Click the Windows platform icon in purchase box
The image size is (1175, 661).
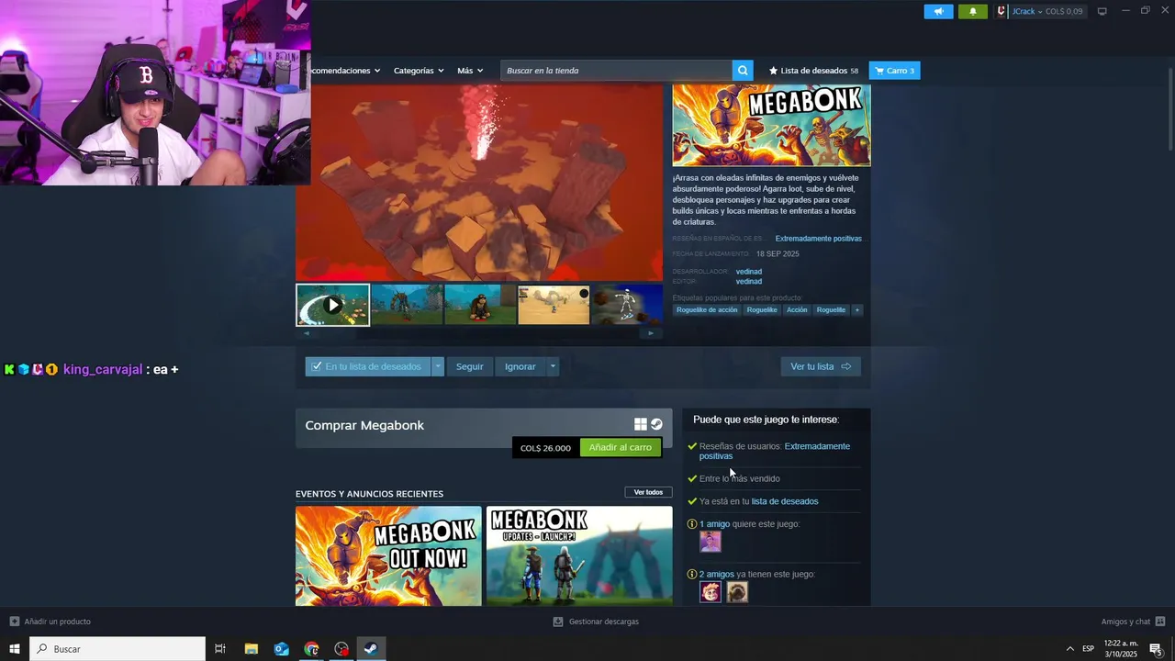641,424
